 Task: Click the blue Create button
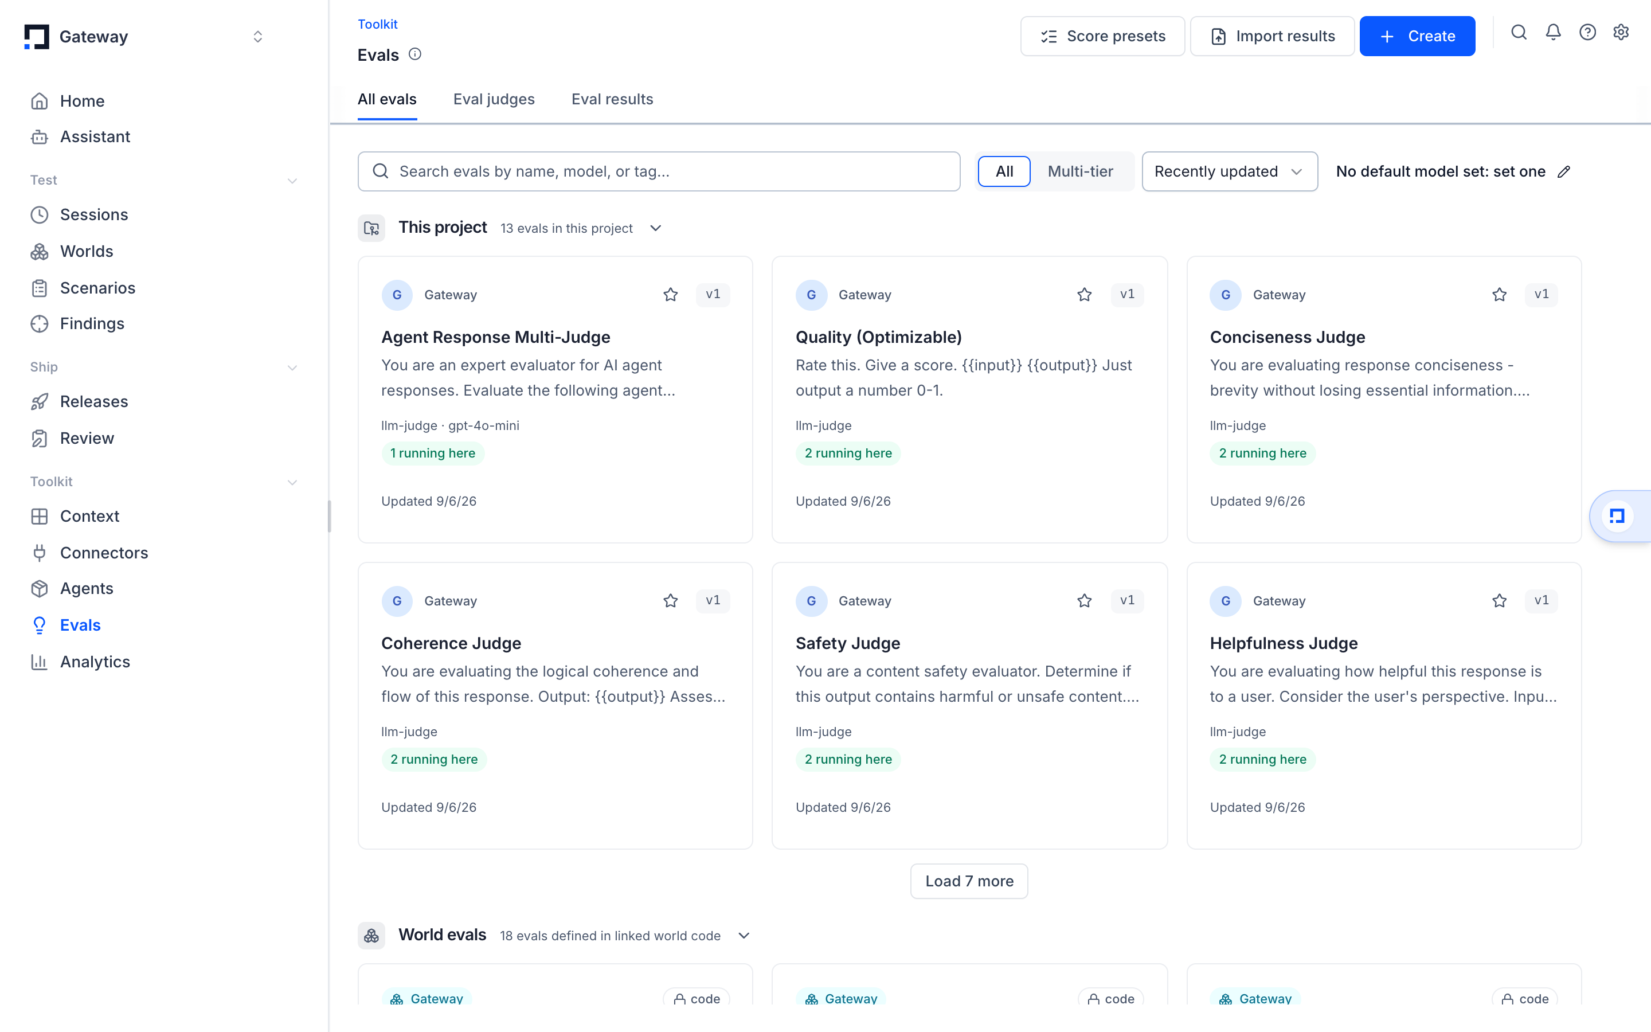coord(1417,36)
